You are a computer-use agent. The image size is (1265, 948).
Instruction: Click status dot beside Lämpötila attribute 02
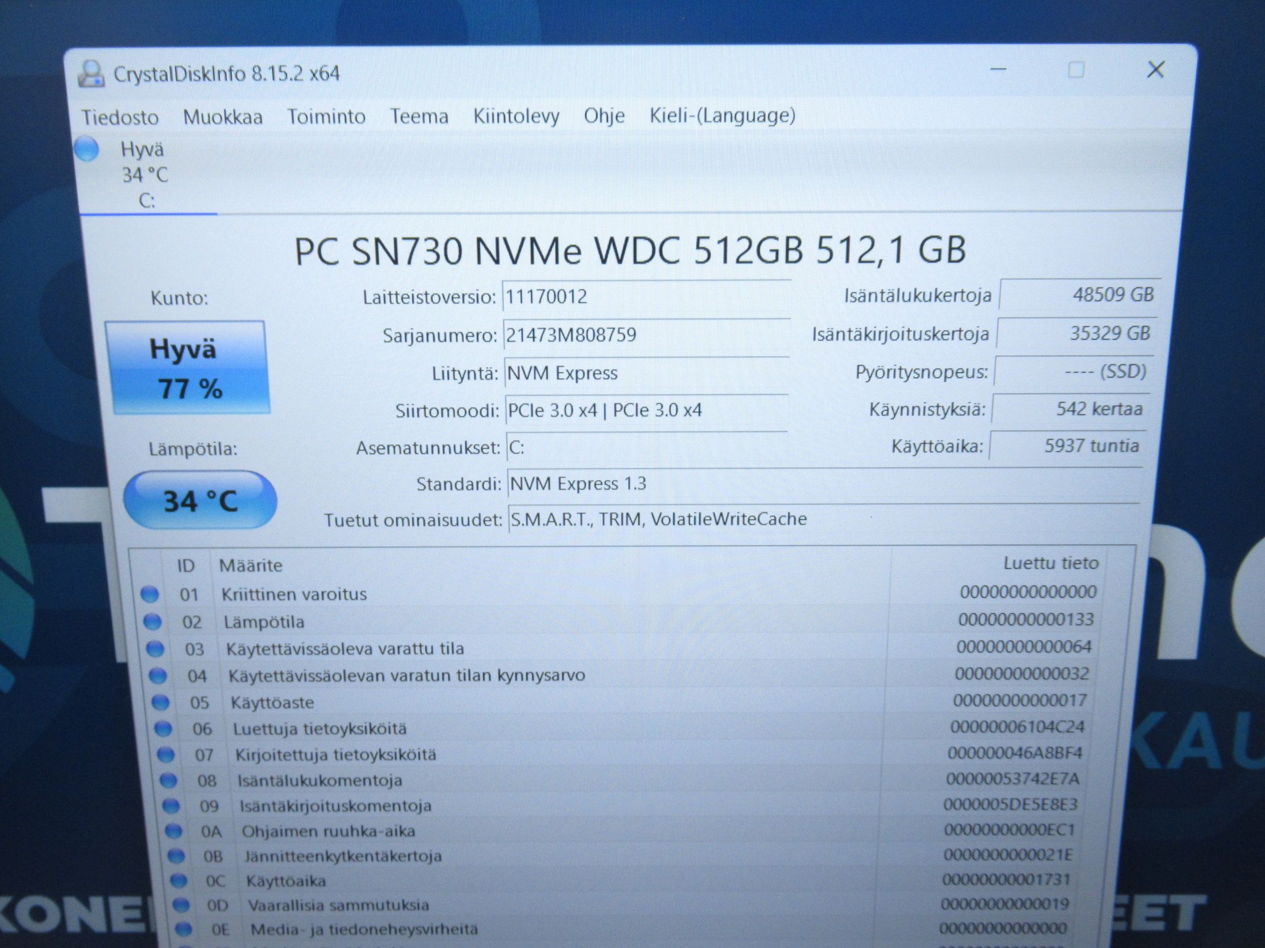(x=152, y=622)
